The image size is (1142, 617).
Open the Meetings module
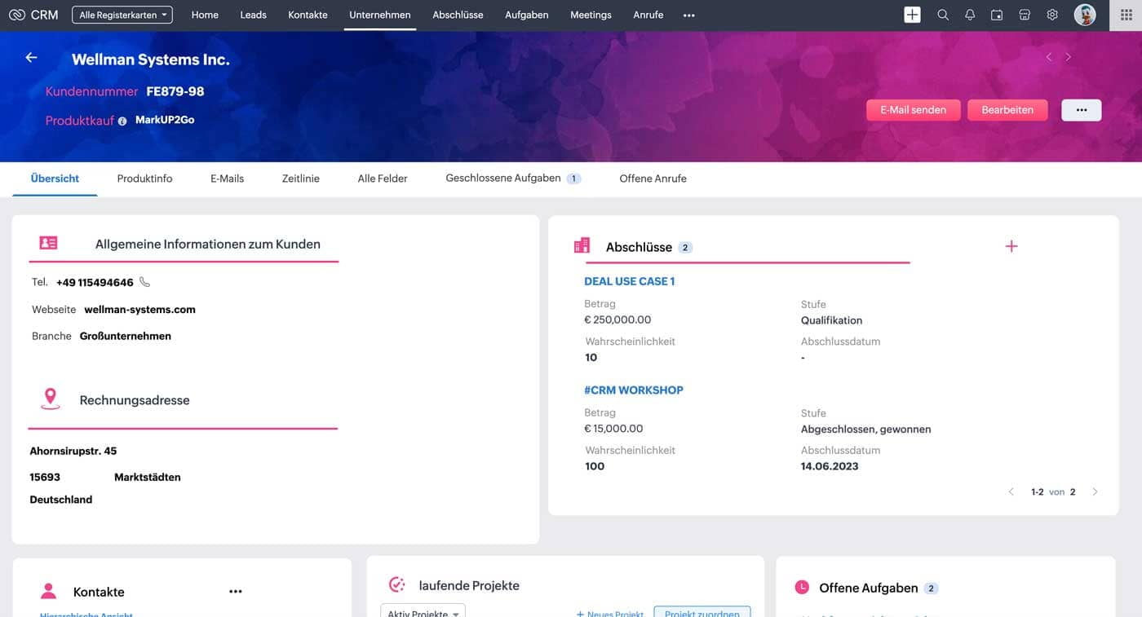point(591,15)
